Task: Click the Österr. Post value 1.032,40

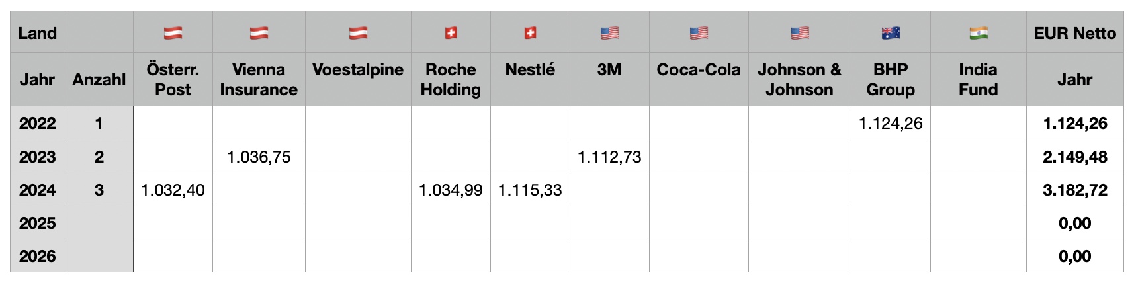Action: [x=173, y=190]
